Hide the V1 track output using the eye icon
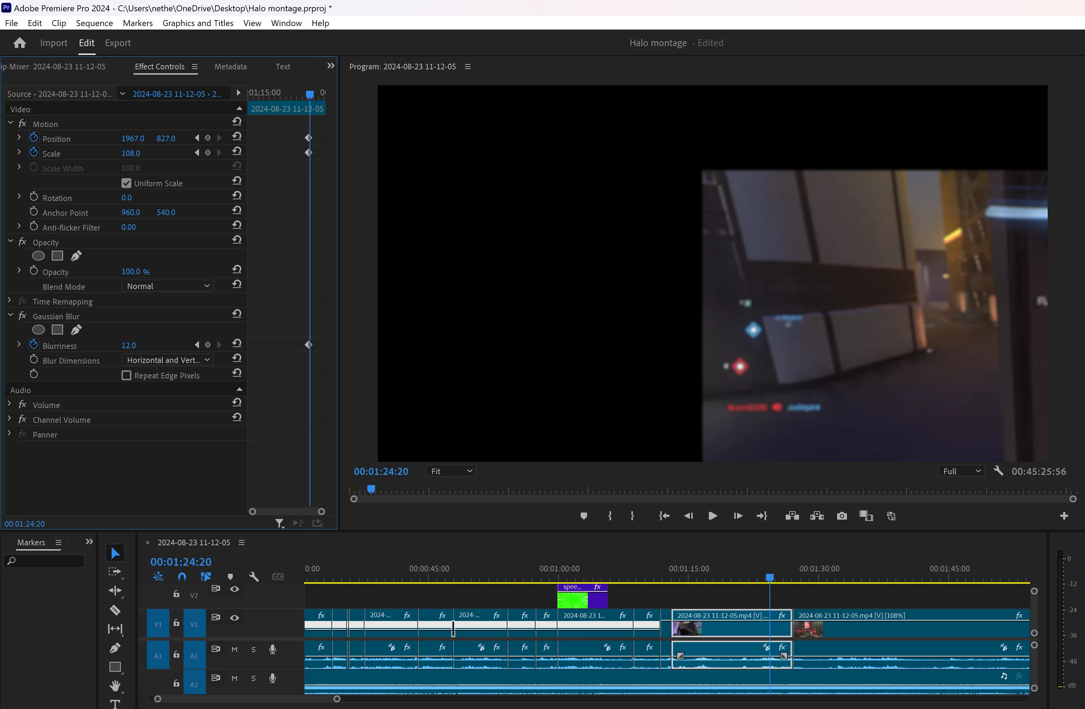Image resolution: width=1085 pixels, height=709 pixels. tap(234, 618)
